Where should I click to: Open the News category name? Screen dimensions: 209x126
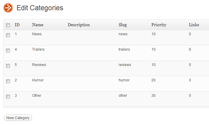[37, 34]
